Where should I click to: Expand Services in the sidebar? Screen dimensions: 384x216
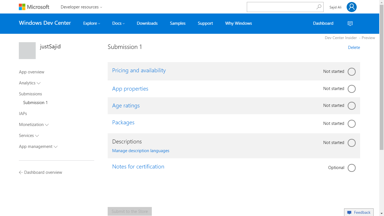click(29, 136)
